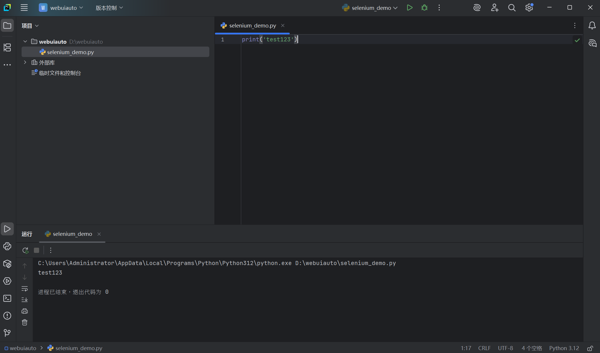Toggle soft-wrap in console
Viewport: 600px width, 353px height.
tap(25, 288)
